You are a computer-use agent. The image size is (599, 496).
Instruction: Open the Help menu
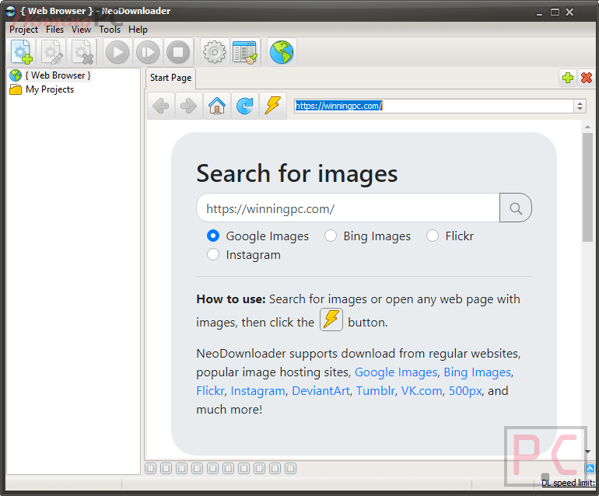138,30
